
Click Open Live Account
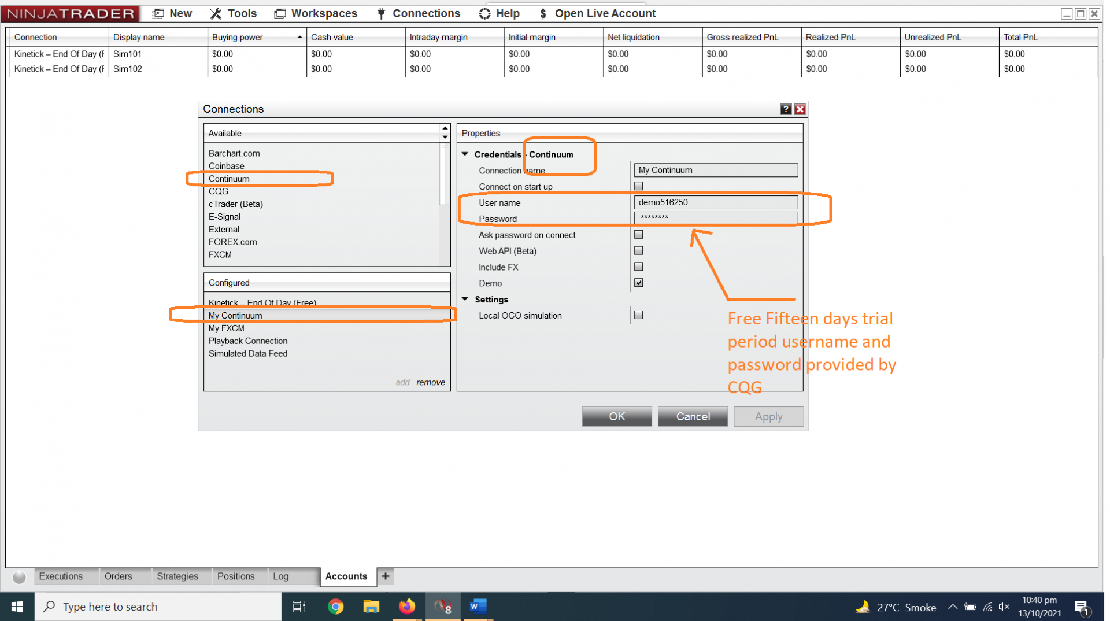(x=597, y=13)
